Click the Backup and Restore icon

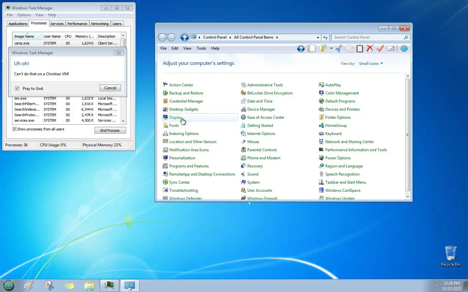pos(165,93)
